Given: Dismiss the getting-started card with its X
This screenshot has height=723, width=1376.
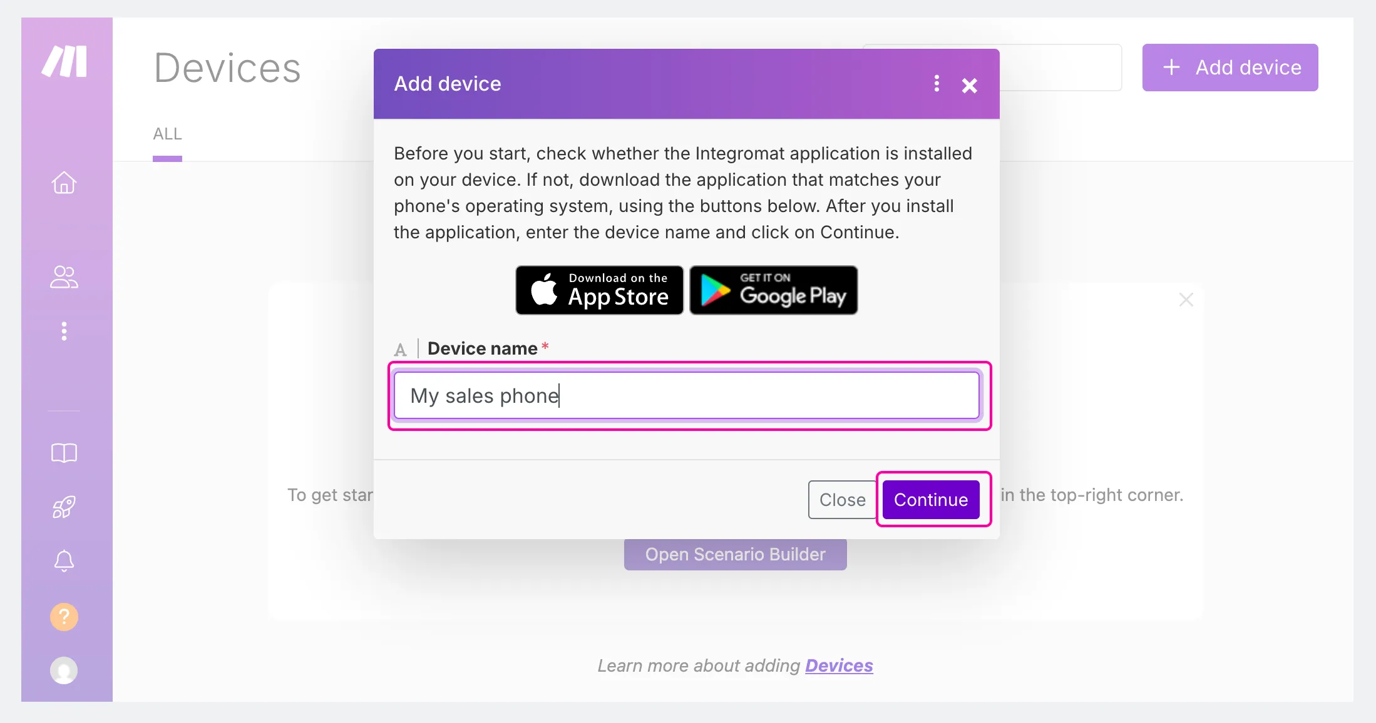Looking at the screenshot, I should point(1186,300).
